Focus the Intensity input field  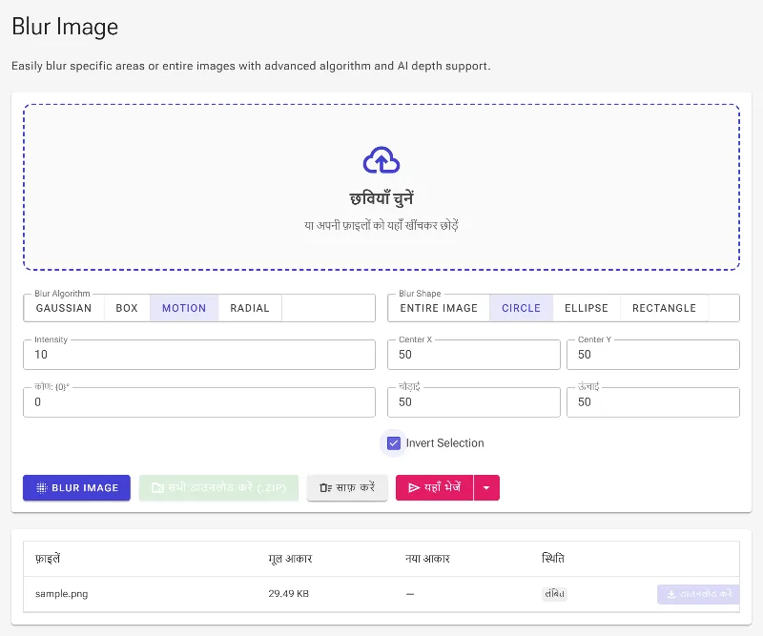(x=199, y=355)
